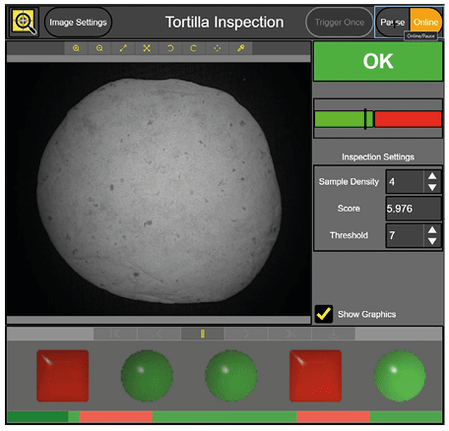The height and width of the screenshot is (431, 449).
Task: Click the Score value 5.976 field
Action: pyautogui.click(x=414, y=209)
